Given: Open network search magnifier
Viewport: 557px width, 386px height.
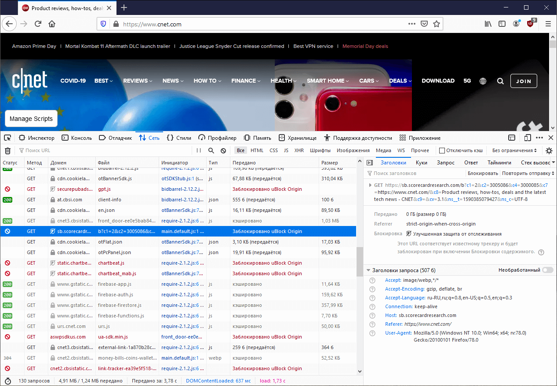Looking at the screenshot, I should pos(211,150).
